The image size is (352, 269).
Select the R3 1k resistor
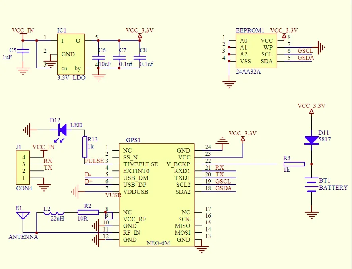click(x=294, y=164)
